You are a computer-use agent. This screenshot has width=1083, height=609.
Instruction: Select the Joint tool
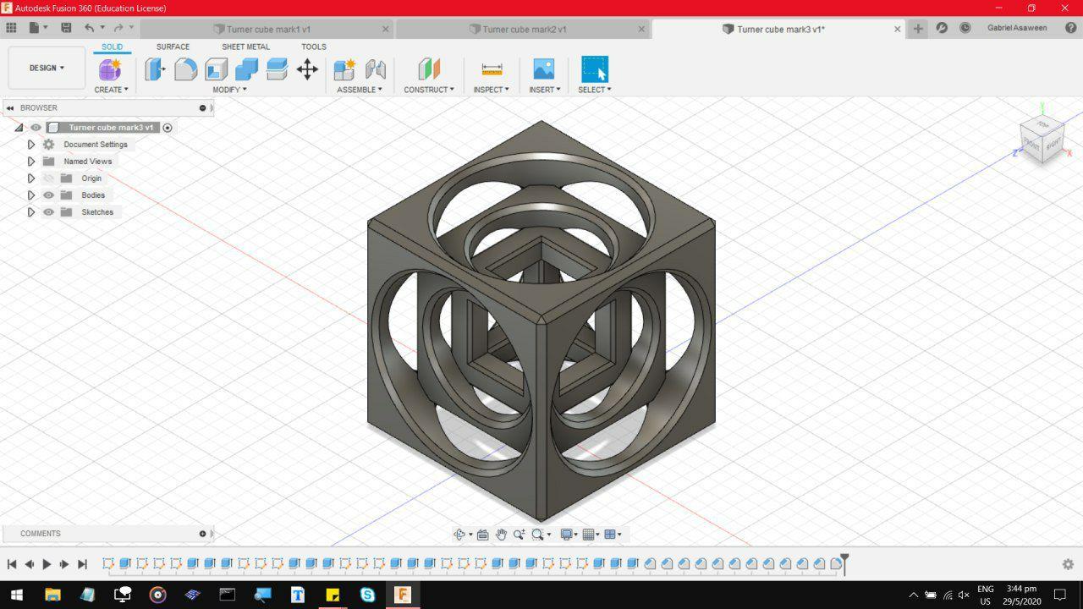click(375, 69)
